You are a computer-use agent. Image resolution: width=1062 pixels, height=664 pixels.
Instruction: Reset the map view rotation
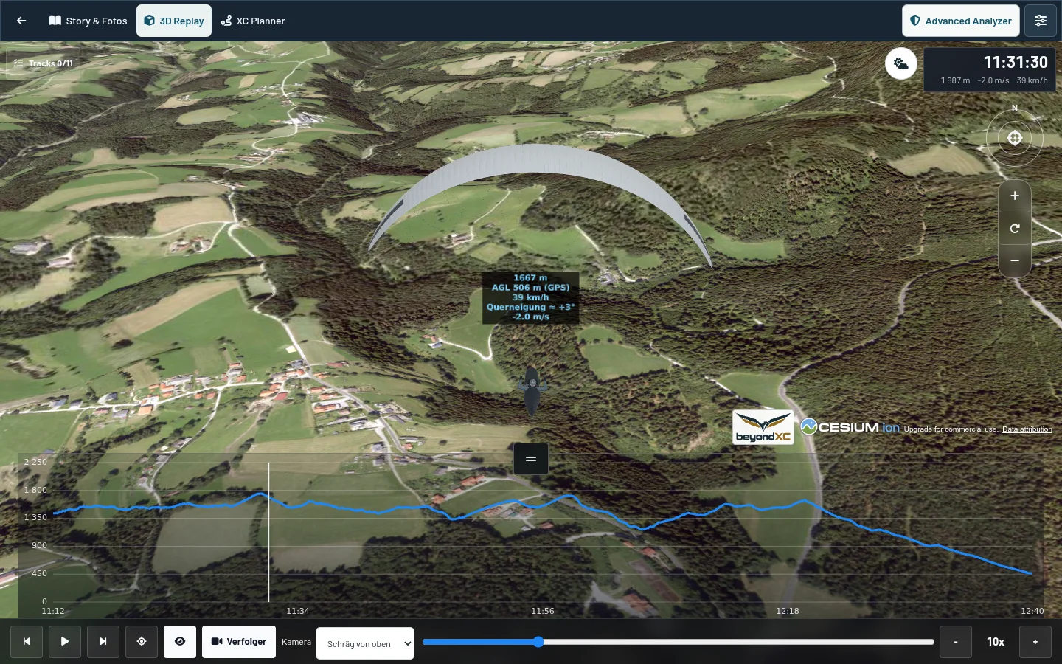(1015, 229)
